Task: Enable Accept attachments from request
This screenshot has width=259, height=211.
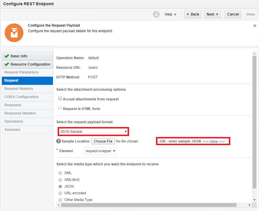Action: coord(60,99)
